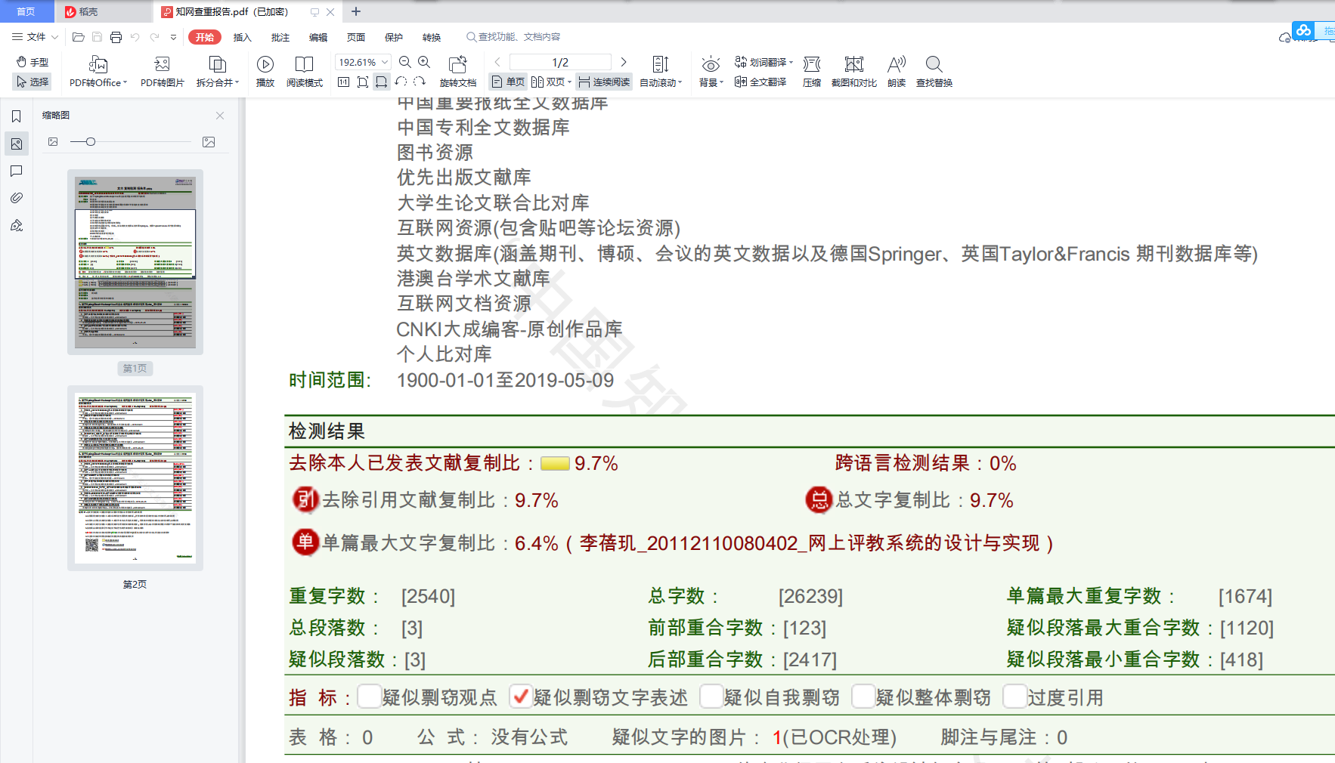Screen dimensions: 1335x763
Task: Open the 编辑 ribbon tab
Action: [318, 37]
